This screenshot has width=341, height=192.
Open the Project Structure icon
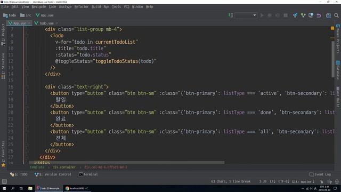click(328, 15)
